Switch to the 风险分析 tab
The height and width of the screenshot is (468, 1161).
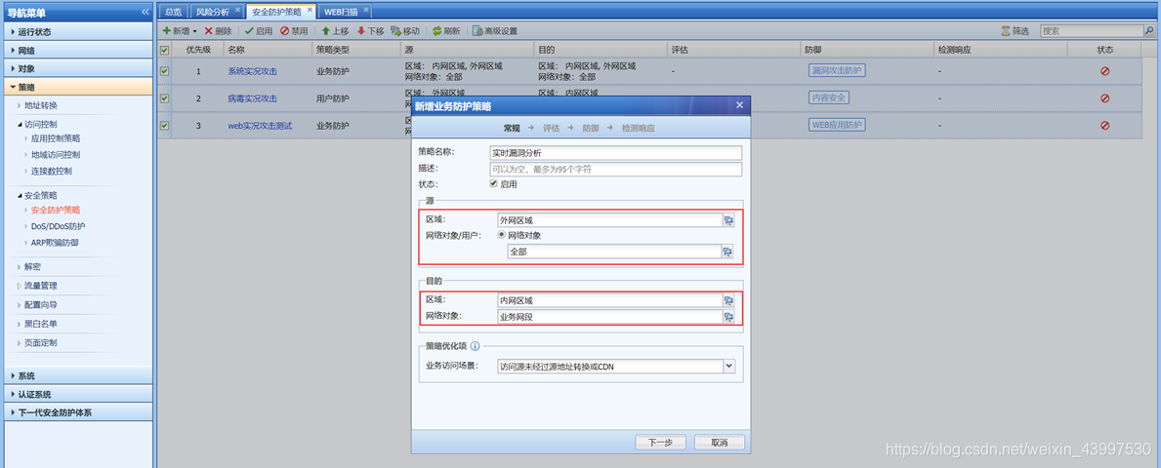213,12
